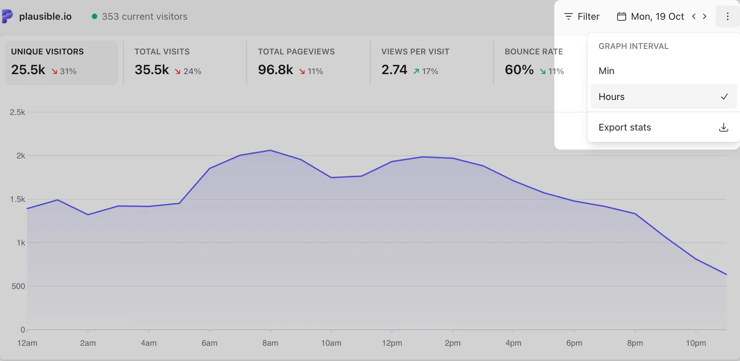Select the Views Per Visit metric
This screenshot has width=740, height=361.
coord(432,63)
